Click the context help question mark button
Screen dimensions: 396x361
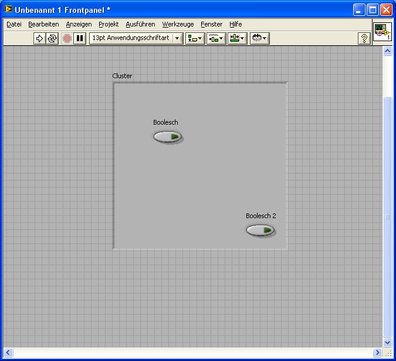coord(364,38)
